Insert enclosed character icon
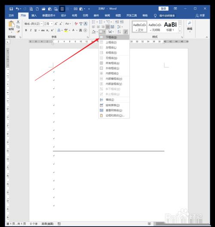 tap(85, 30)
